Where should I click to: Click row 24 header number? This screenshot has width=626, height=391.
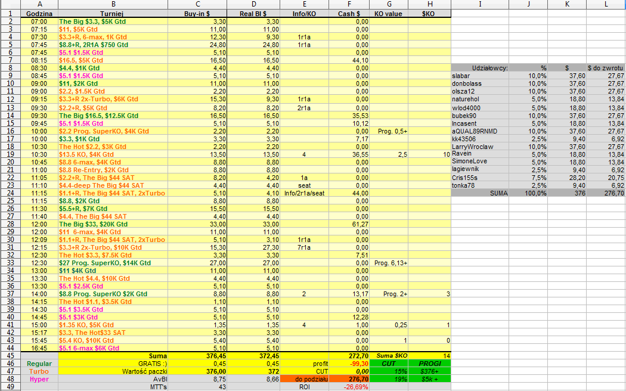pyautogui.click(x=10, y=193)
